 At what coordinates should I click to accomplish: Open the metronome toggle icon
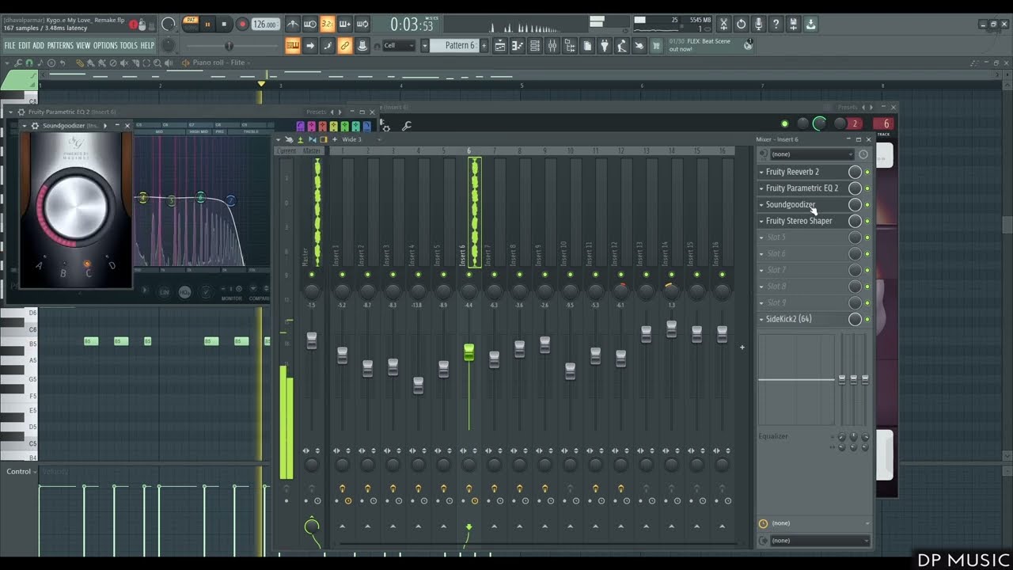click(x=292, y=25)
